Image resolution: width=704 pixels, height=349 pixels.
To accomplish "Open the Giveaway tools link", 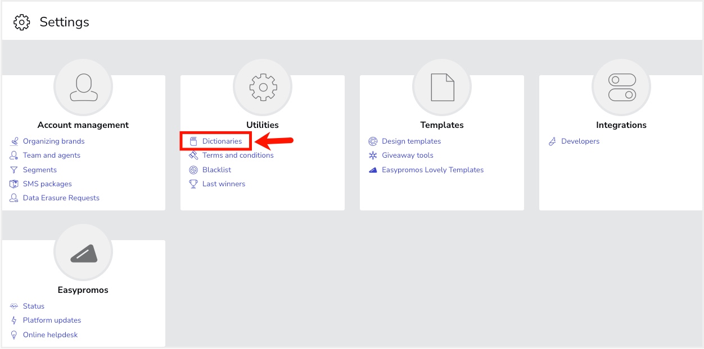I will point(408,155).
